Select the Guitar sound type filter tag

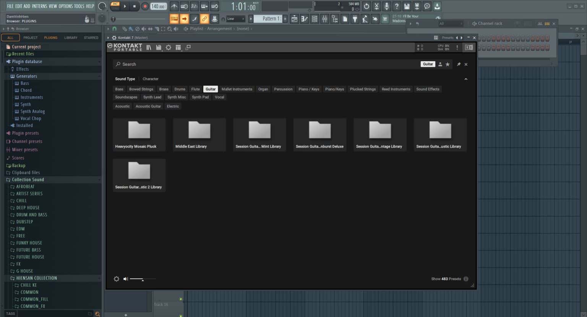tap(211, 89)
